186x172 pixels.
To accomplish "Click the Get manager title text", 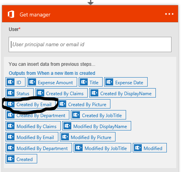I will coord(35,14).
